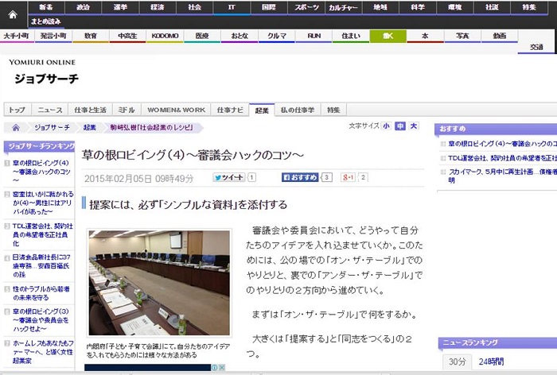Set text size to large (大)
557x375 pixels.
tap(414, 126)
